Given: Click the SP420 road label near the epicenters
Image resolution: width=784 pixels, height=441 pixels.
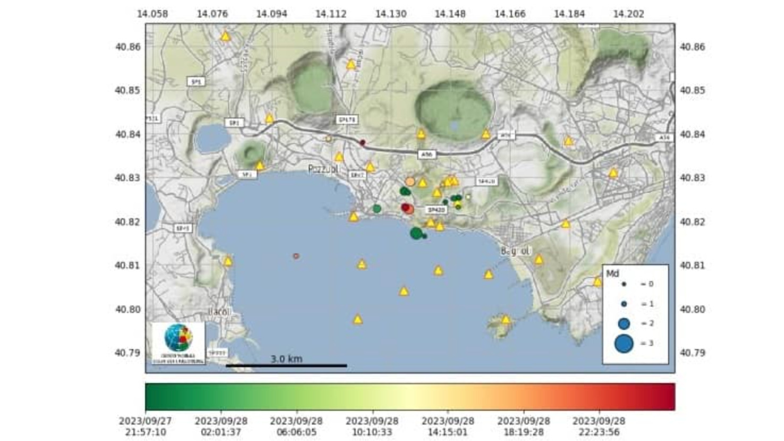Looking at the screenshot, I should click(x=436, y=210).
